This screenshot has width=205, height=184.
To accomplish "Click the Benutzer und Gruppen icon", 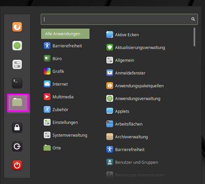I will 110,162.
